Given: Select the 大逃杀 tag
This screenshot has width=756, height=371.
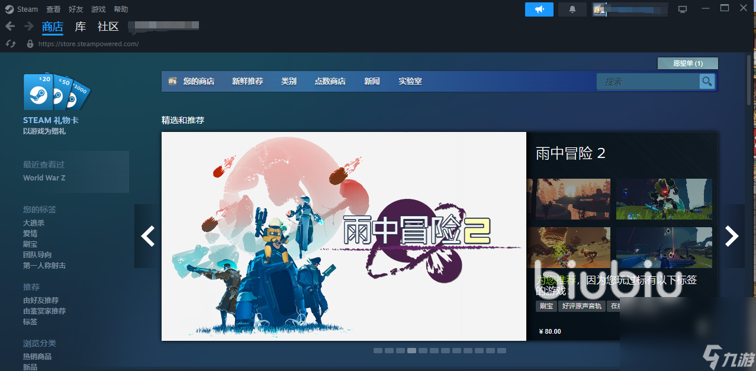Looking at the screenshot, I should (x=34, y=222).
